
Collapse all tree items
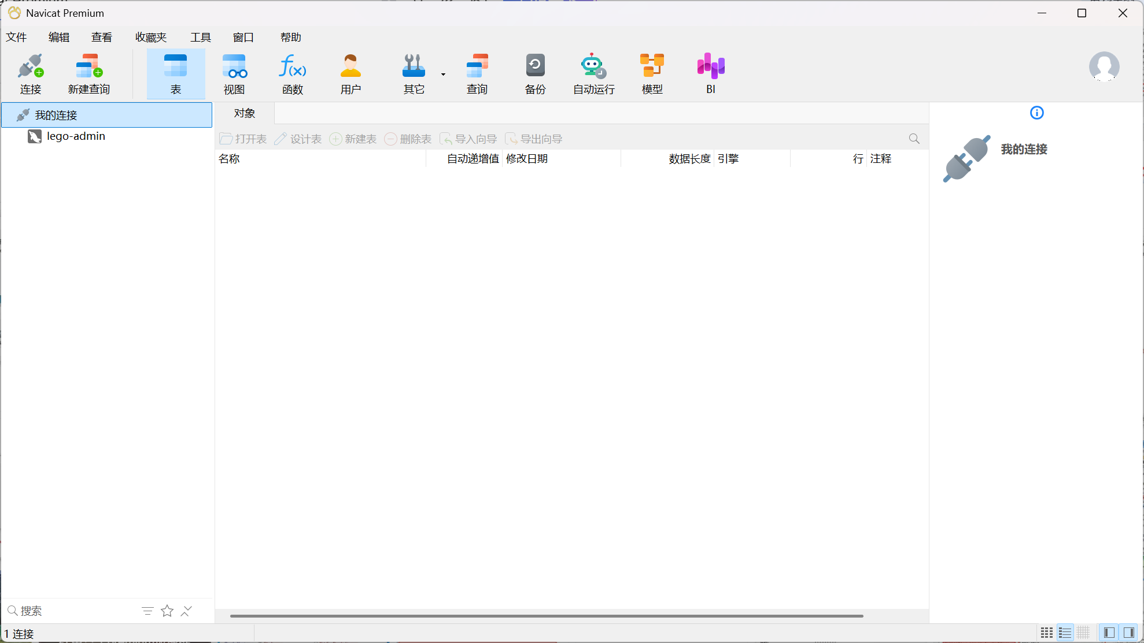click(186, 611)
